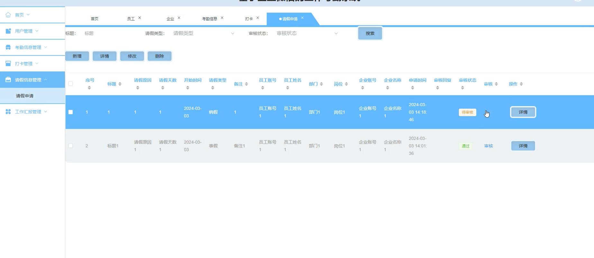Click the 考勤信息管理 sidebar icon
594x258 pixels.
[x=8, y=47]
